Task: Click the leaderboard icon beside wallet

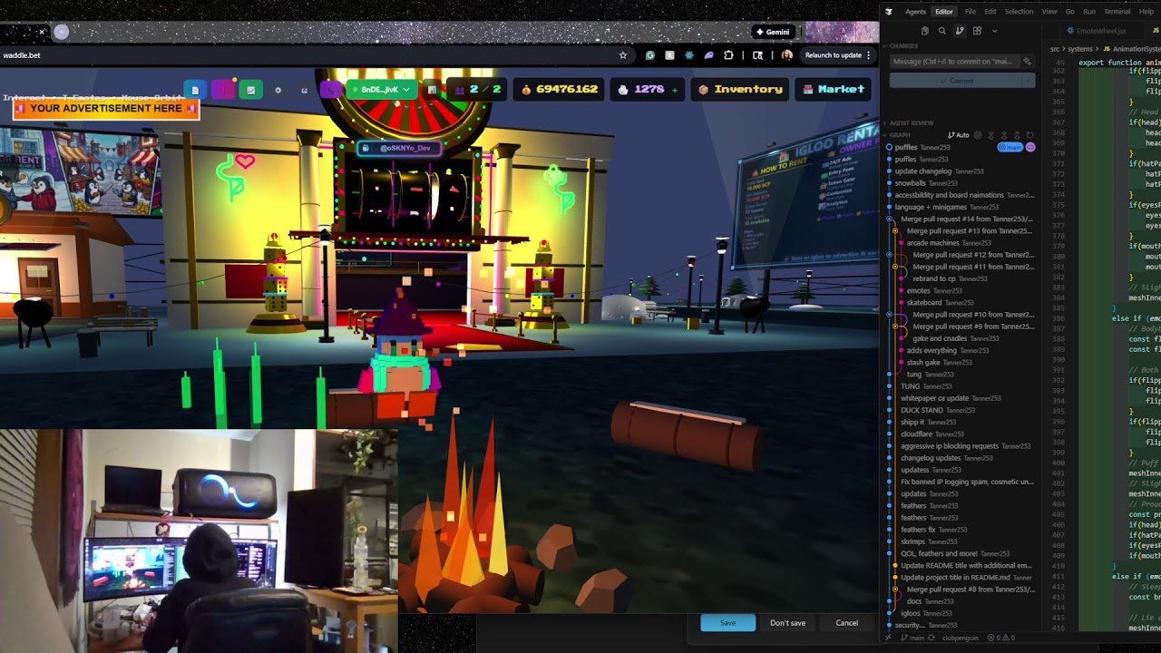Action: [432, 90]
